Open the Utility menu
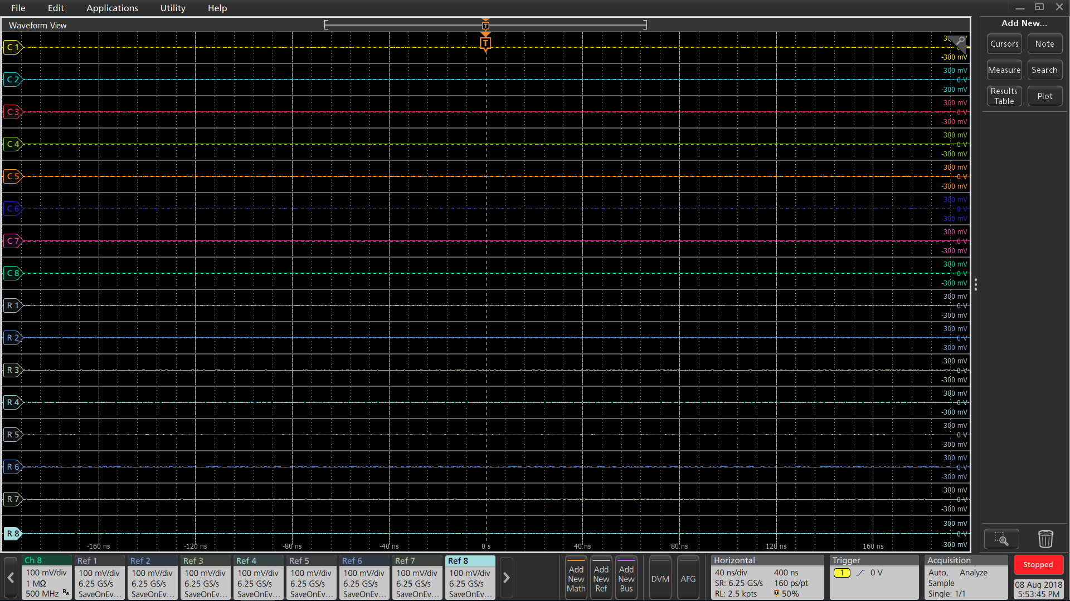This screenshot has width=1070, height=601. click(173, 8)
